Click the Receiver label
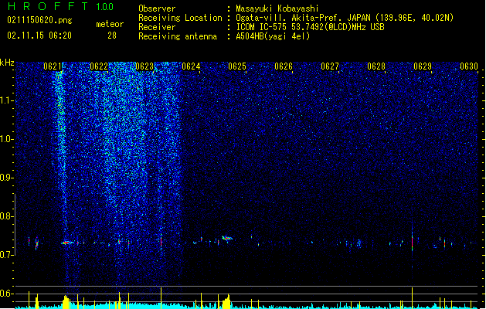This screenshot has width=486, height=309. (x=157, y=27)
